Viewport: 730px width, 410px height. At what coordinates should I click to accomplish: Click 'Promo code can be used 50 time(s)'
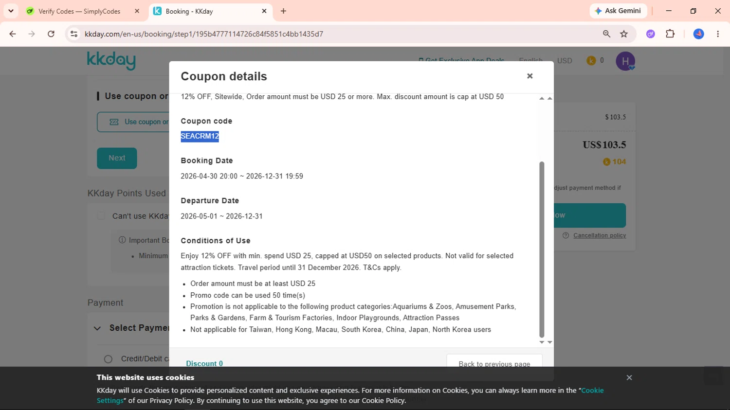point(248,295)
